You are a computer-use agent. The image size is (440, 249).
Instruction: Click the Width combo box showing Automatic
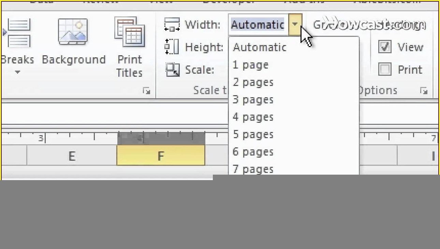[x=258, y=25]
